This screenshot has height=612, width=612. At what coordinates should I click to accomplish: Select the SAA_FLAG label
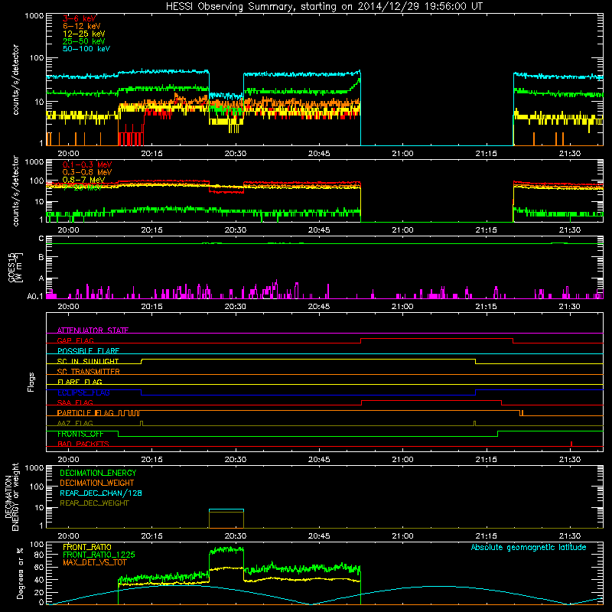click(x=75, y=402)
